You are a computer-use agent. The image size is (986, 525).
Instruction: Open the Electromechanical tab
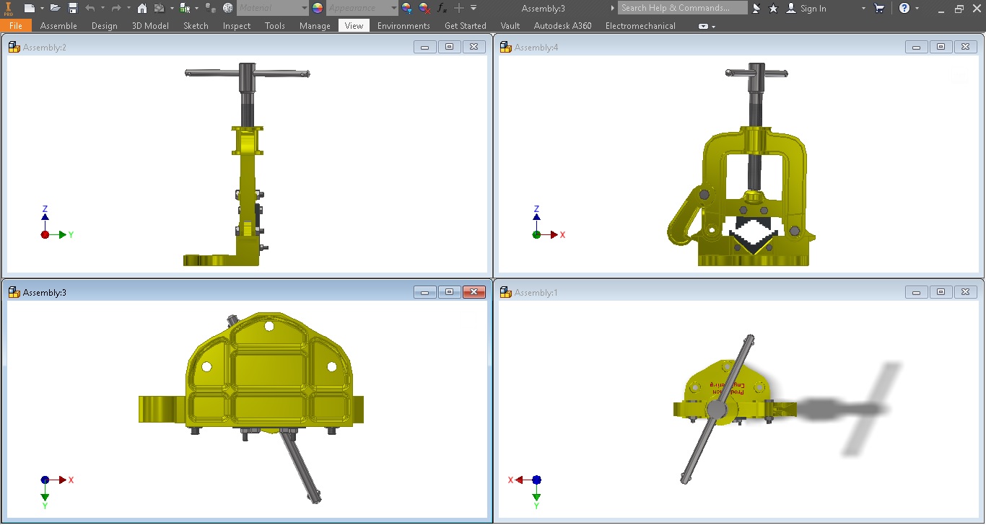click(x=640, y=25)
